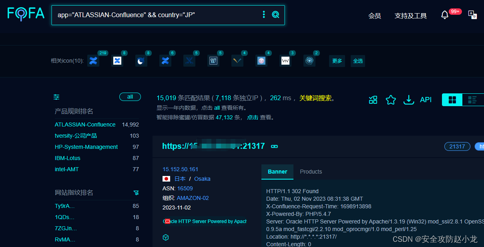Screen dimensions: 484x247
Task: Select the pink face related icon with count 4
Action: tap(261, 61)
